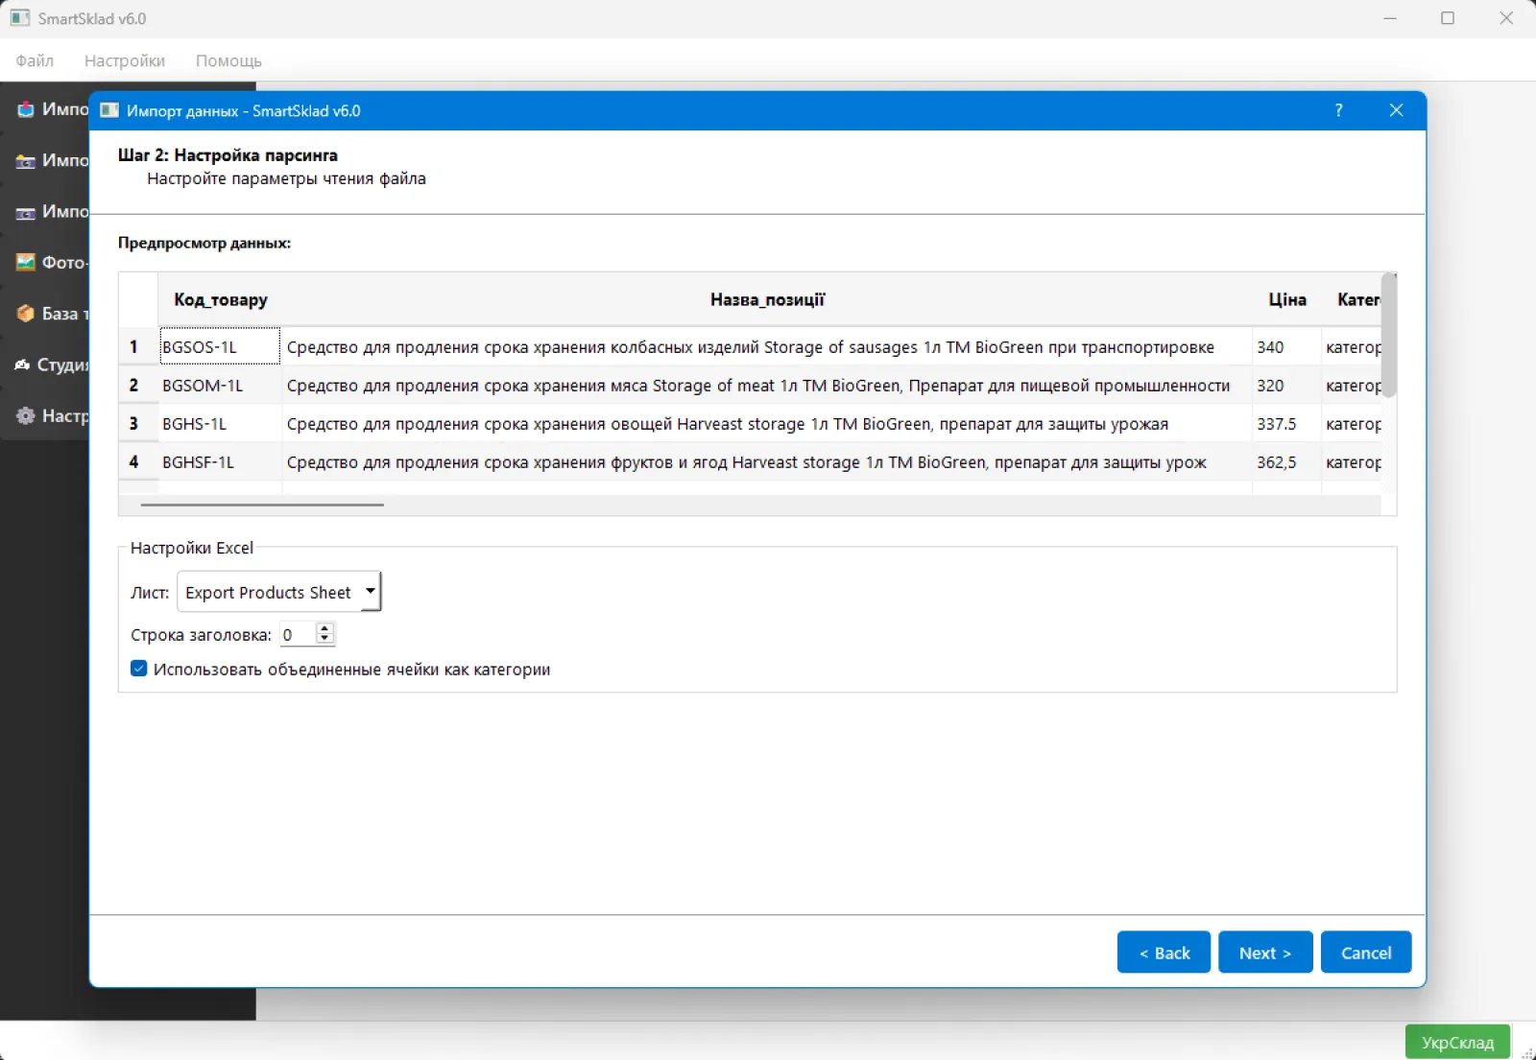Decrease the header row number by one

click(324, 639)
